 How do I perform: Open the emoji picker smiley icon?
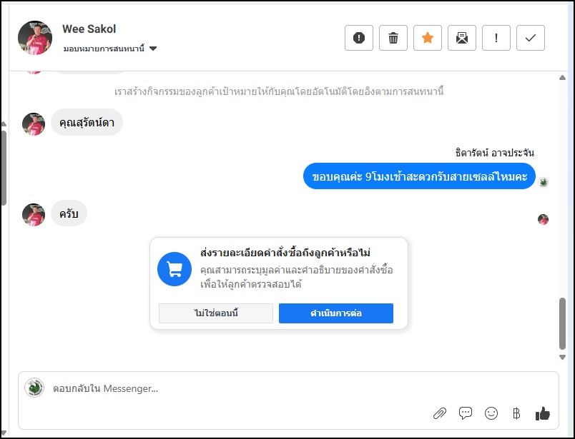(x=491, y=413)
